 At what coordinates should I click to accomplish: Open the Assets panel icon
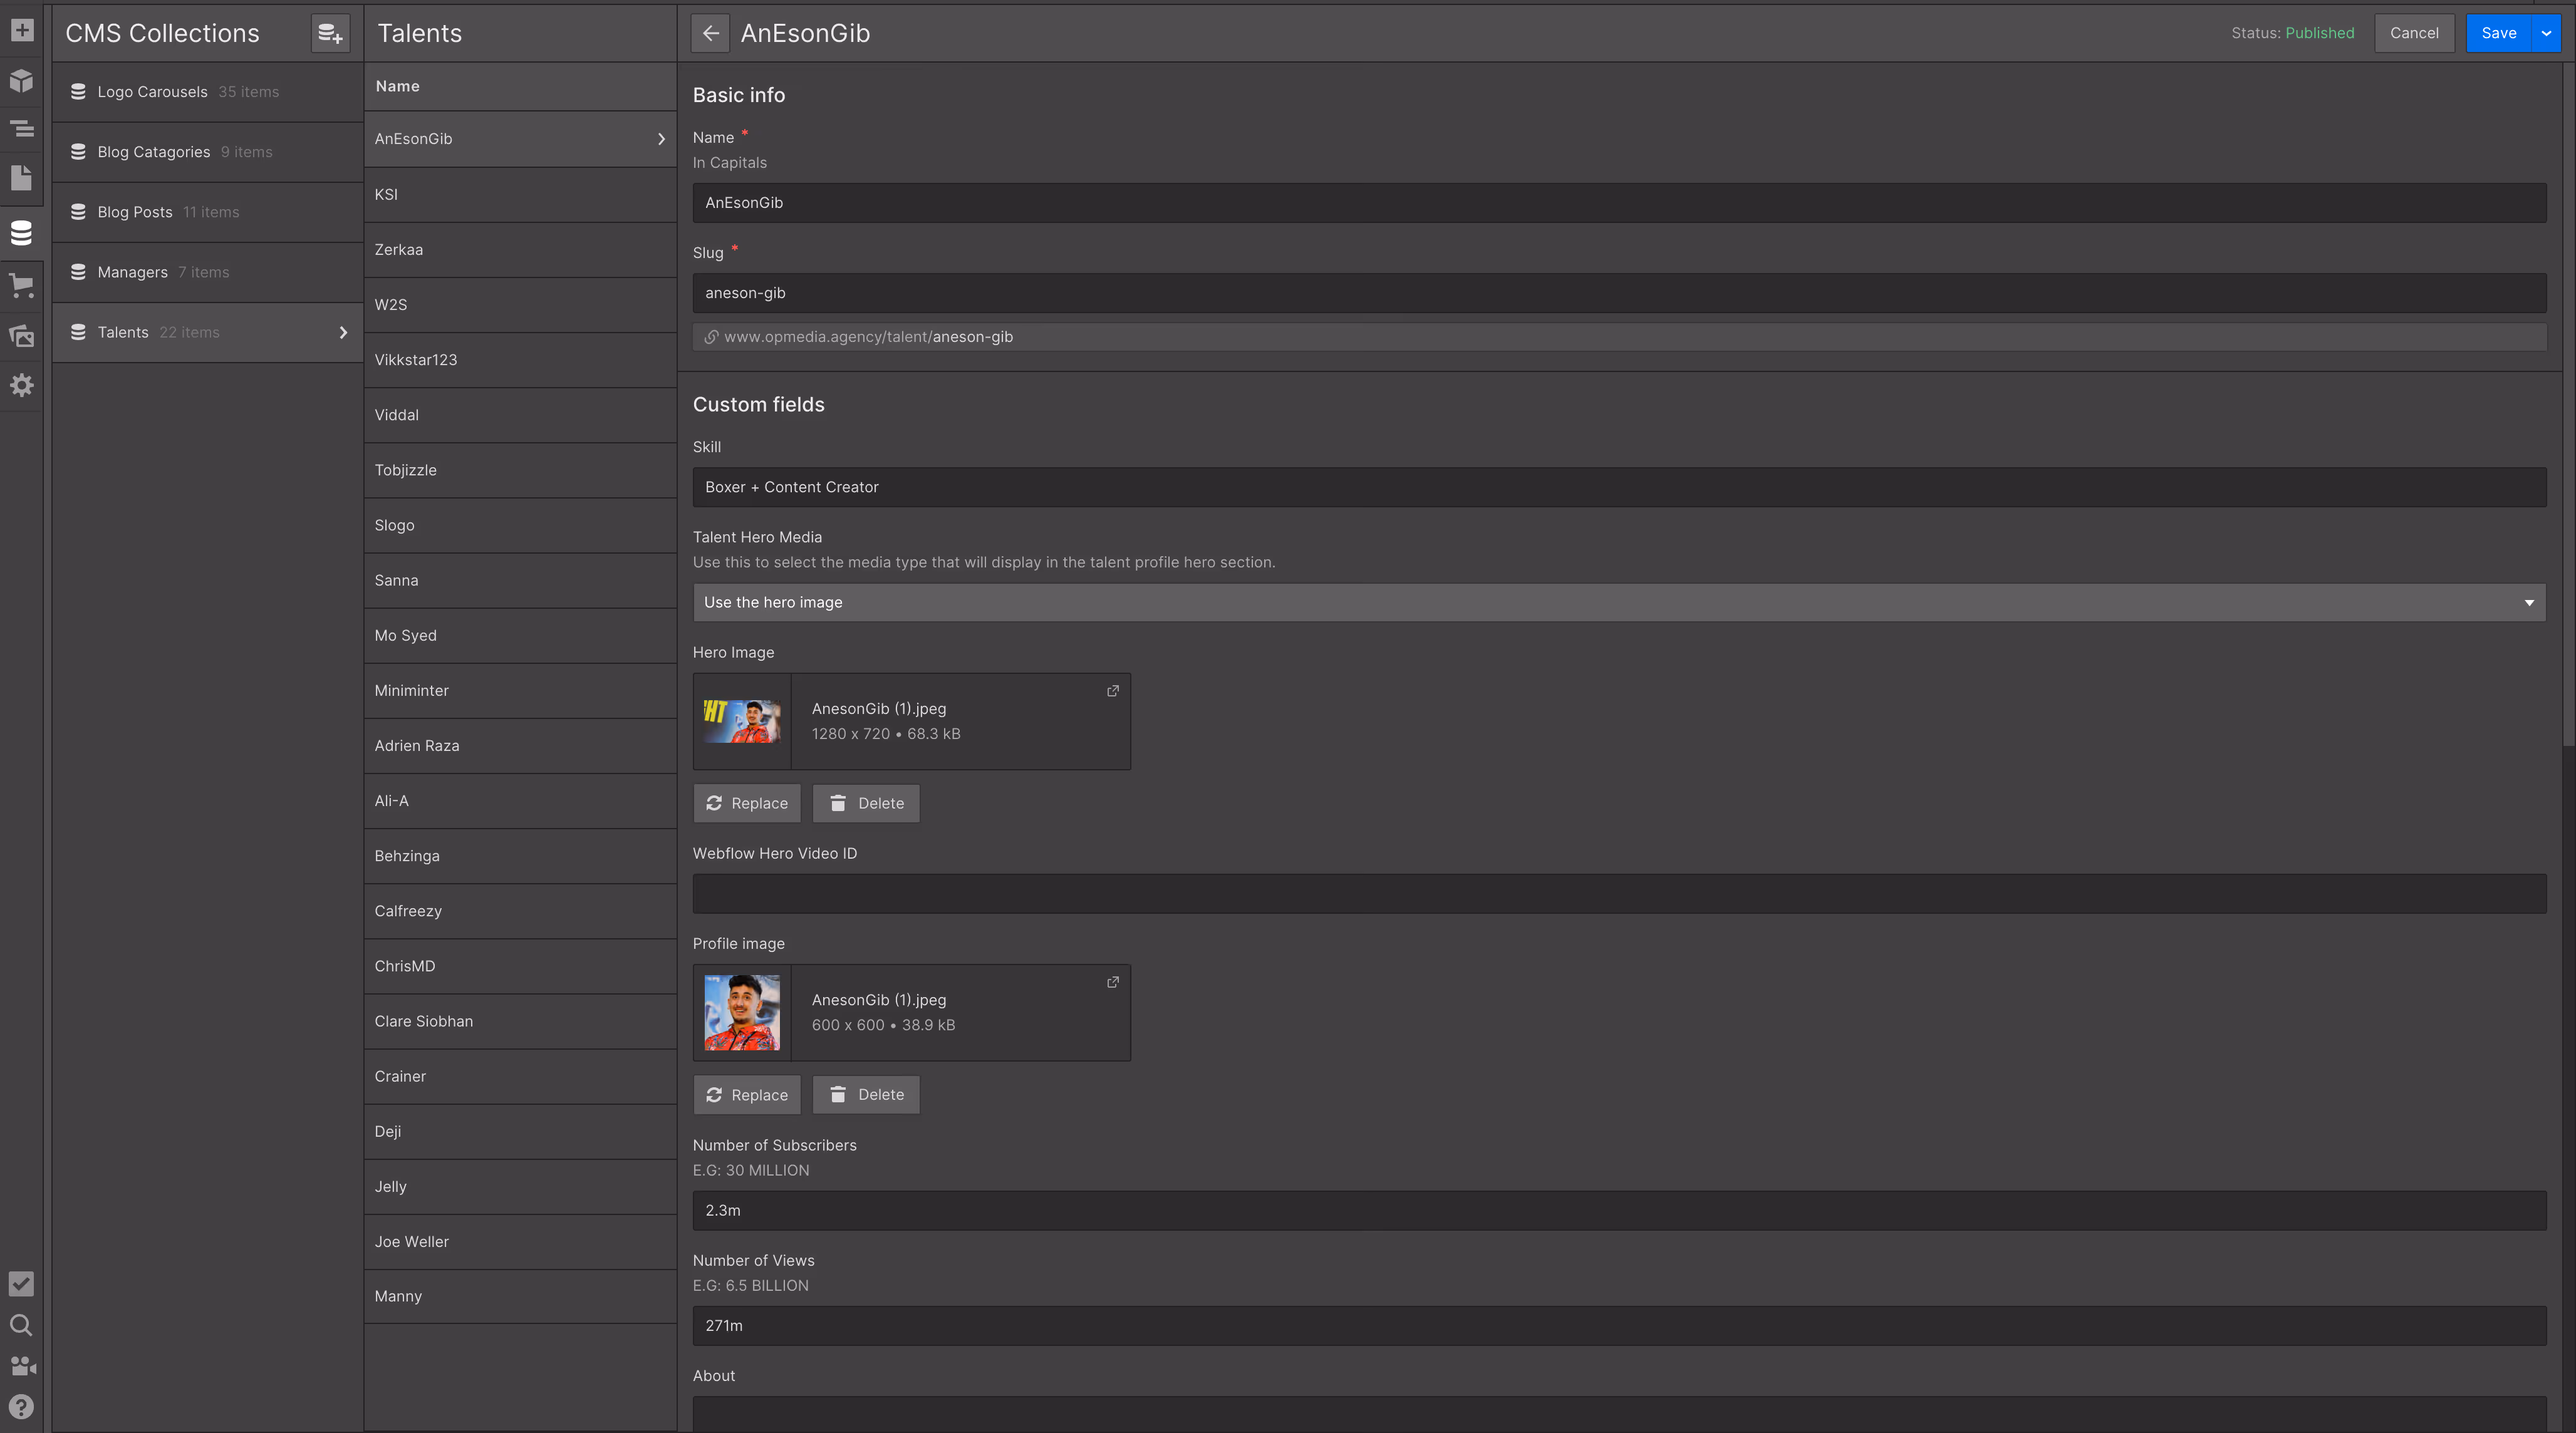[x=21, y=336]
